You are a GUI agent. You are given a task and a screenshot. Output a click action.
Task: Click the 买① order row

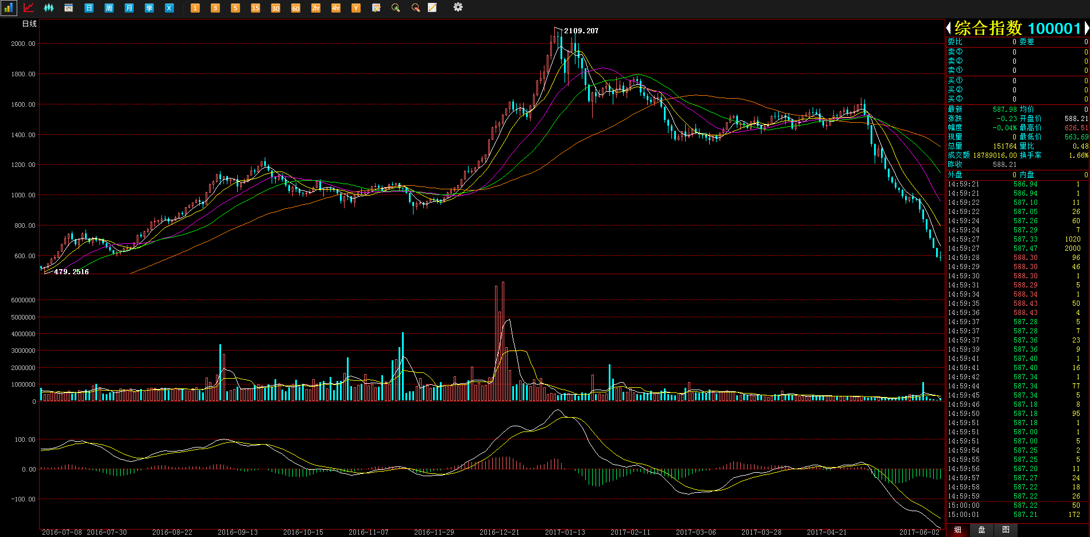pos(1018,80)
